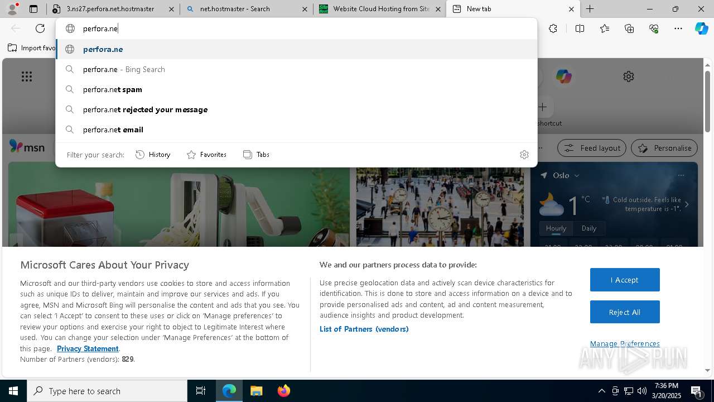Select the New tab tab

click(x=513, y=9)
